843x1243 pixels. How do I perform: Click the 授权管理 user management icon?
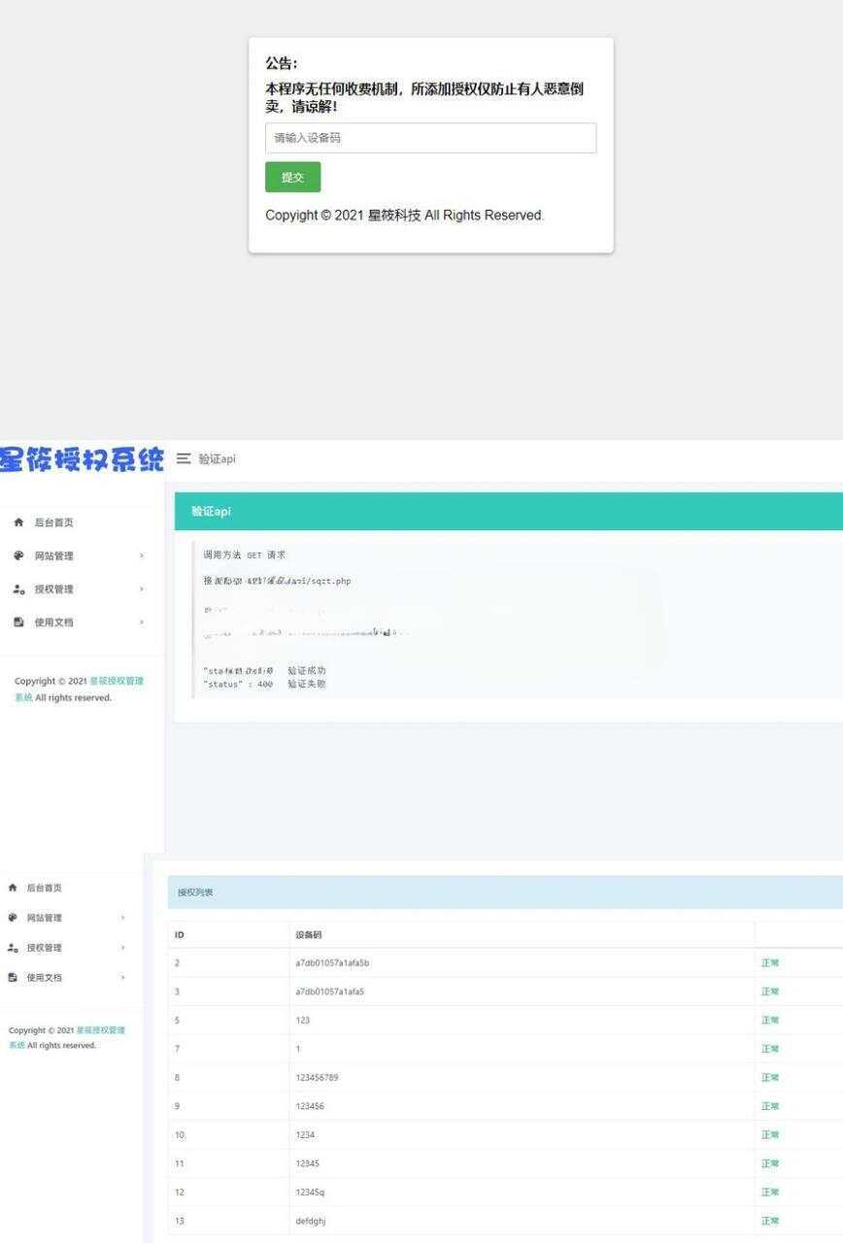(17, 588)
